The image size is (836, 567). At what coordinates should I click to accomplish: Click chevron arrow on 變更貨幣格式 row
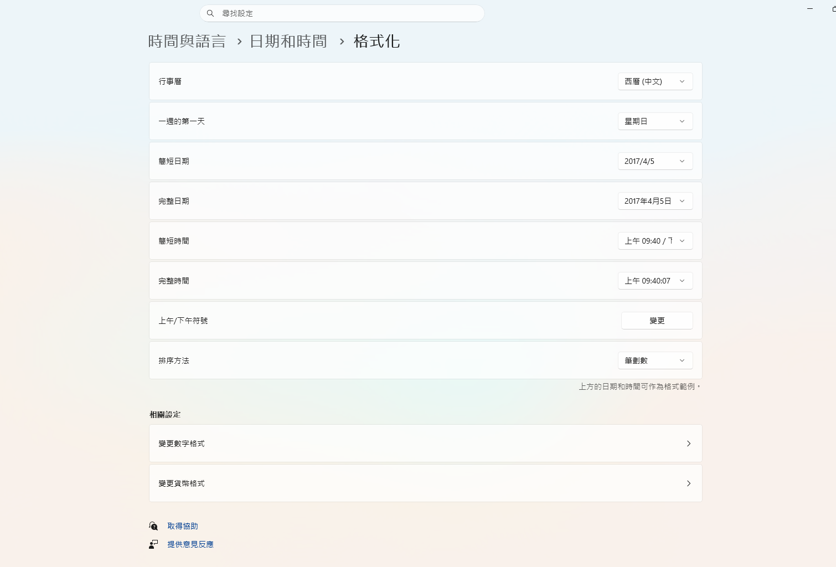pos(689,483)
